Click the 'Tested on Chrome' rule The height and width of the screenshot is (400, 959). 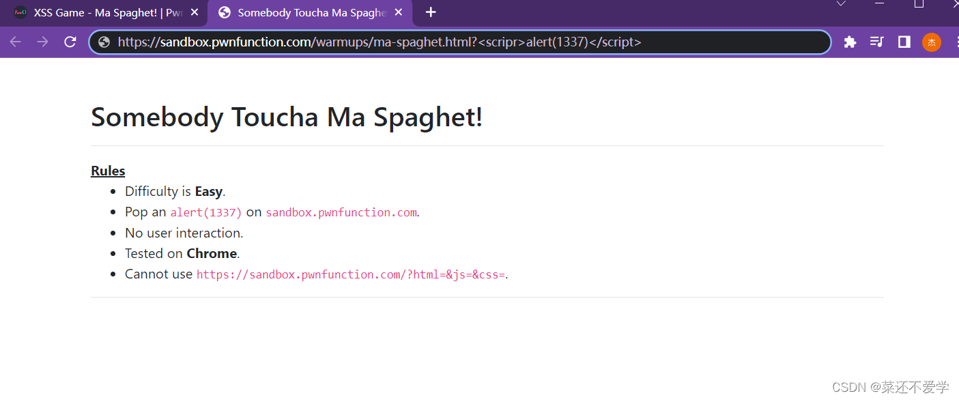pos(182,253)
